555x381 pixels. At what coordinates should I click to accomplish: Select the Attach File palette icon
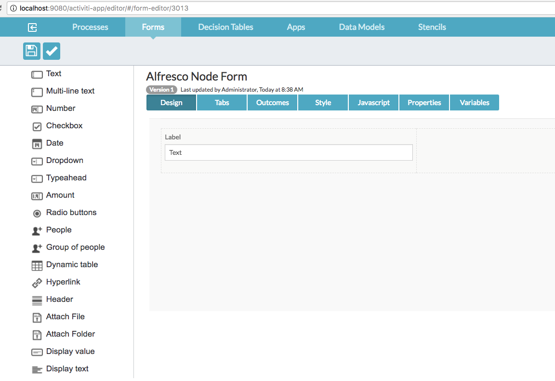(x=37, y=318)
